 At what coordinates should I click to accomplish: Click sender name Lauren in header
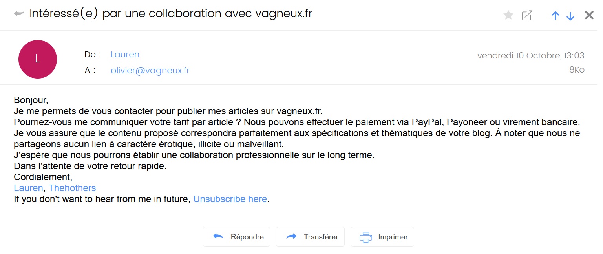125,55
